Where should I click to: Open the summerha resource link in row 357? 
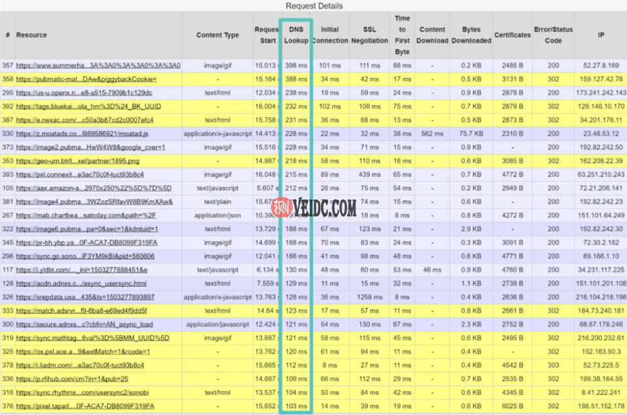(x=98, y=65)
